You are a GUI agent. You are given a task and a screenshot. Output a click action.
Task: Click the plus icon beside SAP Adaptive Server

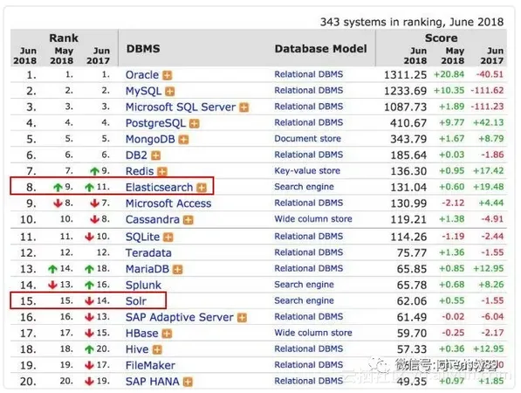pyautogui.click(x=242, y=318)
